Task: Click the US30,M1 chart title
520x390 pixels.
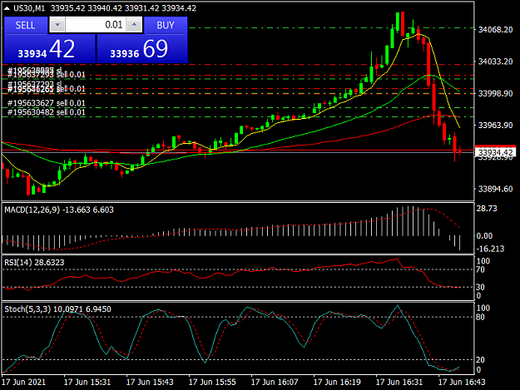Action: coord(29,8)
